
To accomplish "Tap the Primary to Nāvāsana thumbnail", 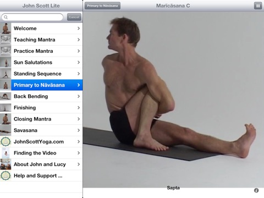I will (x=5, y=85).
